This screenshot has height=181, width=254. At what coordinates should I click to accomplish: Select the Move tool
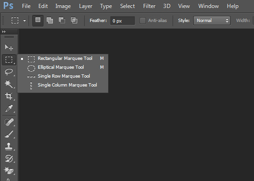(9, 47)
